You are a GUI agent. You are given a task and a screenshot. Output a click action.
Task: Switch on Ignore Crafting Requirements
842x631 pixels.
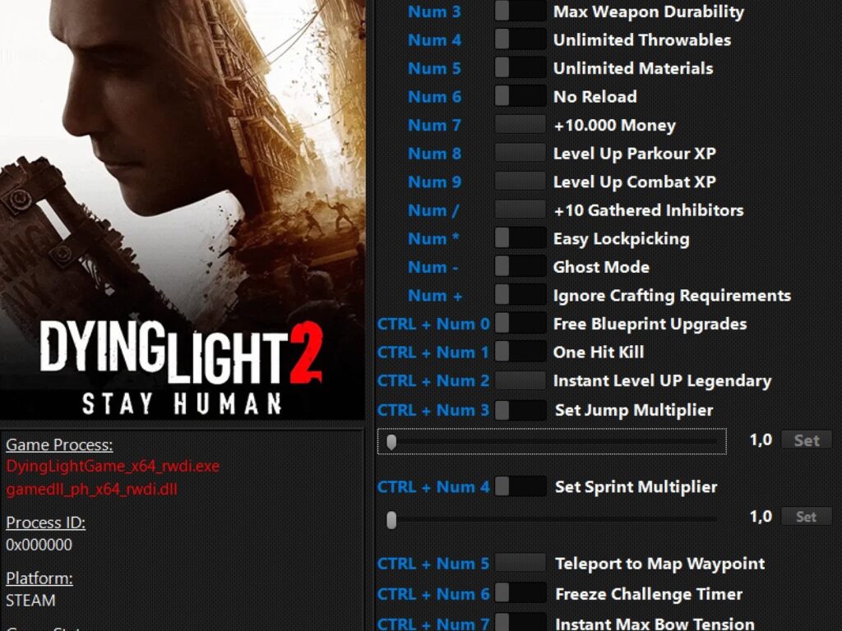point(520,295)
